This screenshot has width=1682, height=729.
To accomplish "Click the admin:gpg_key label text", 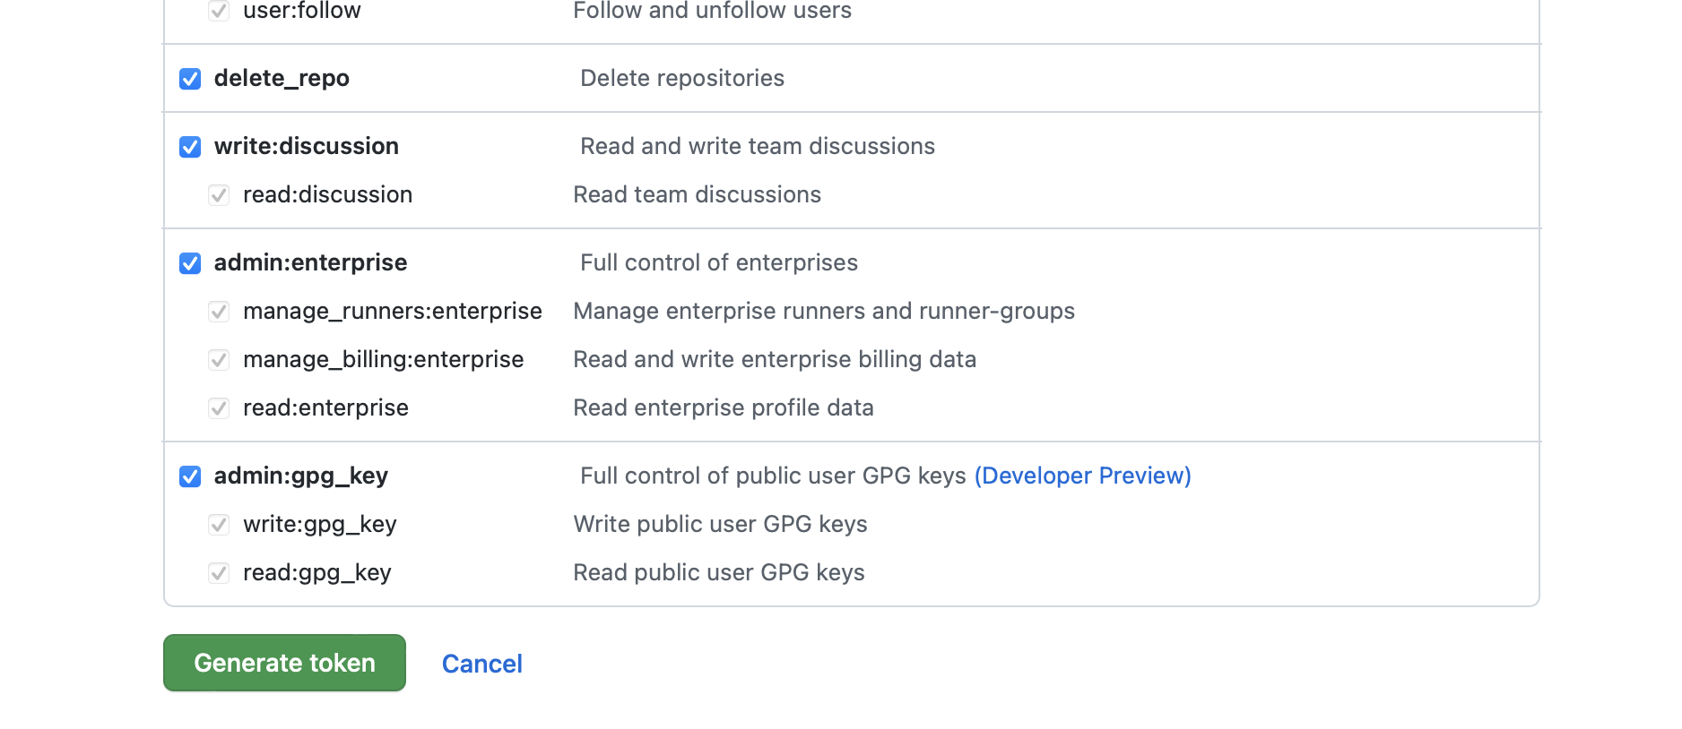I will click(300, 476).
